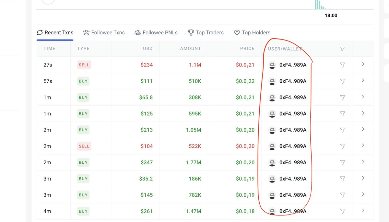The width and height of the screenshot is (389, 222).
Task: Click the price $0.0₃18 cell
Action: 245,211
